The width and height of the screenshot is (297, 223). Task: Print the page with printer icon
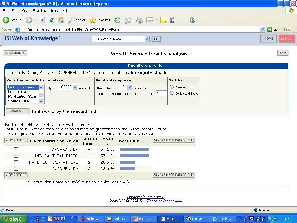[x=139, y=20]
